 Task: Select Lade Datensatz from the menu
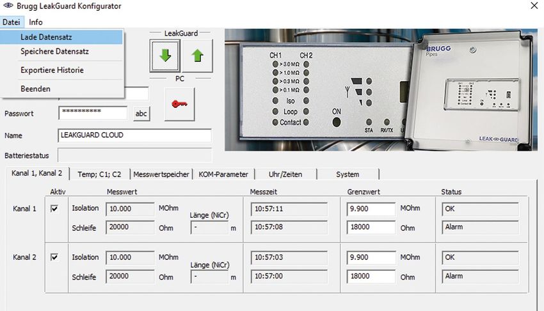61,37
